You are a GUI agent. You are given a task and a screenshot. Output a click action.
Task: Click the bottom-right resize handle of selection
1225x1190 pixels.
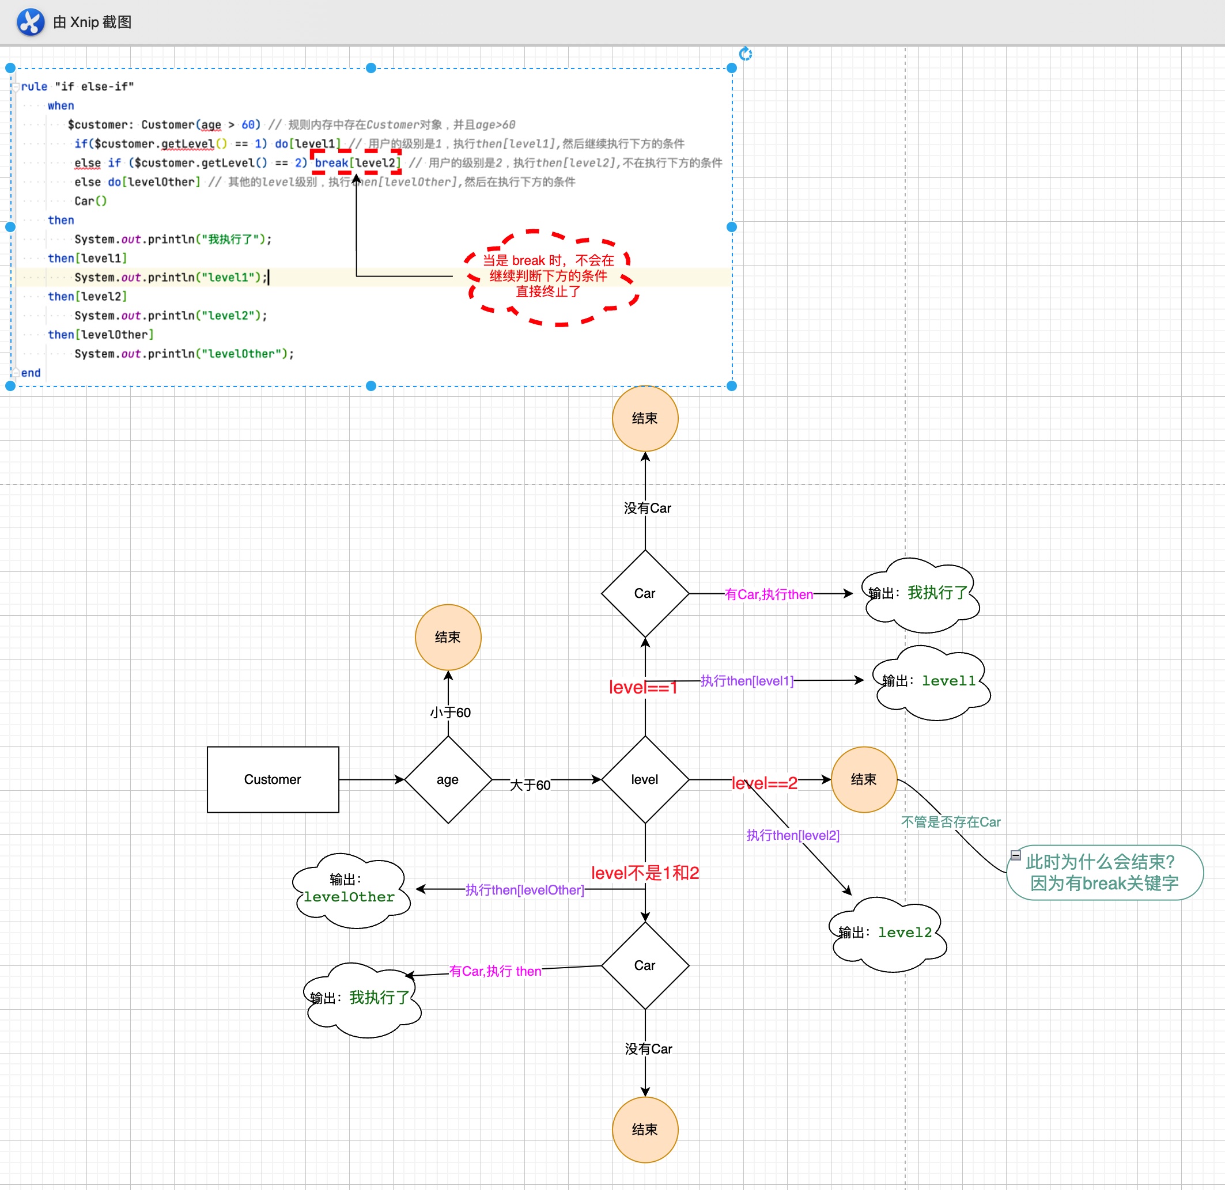732,386
